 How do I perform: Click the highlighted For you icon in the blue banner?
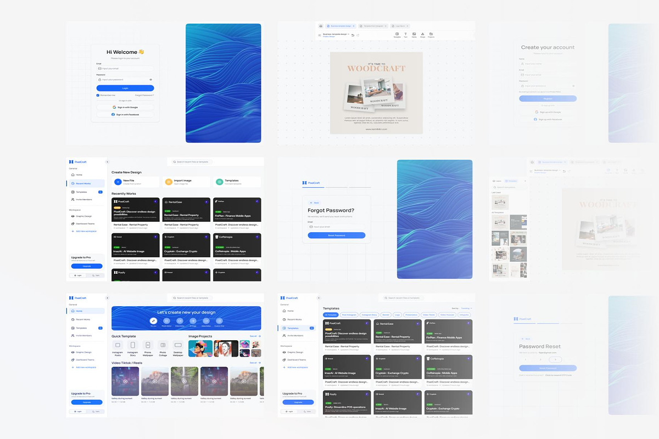click(x=154, y=320)
